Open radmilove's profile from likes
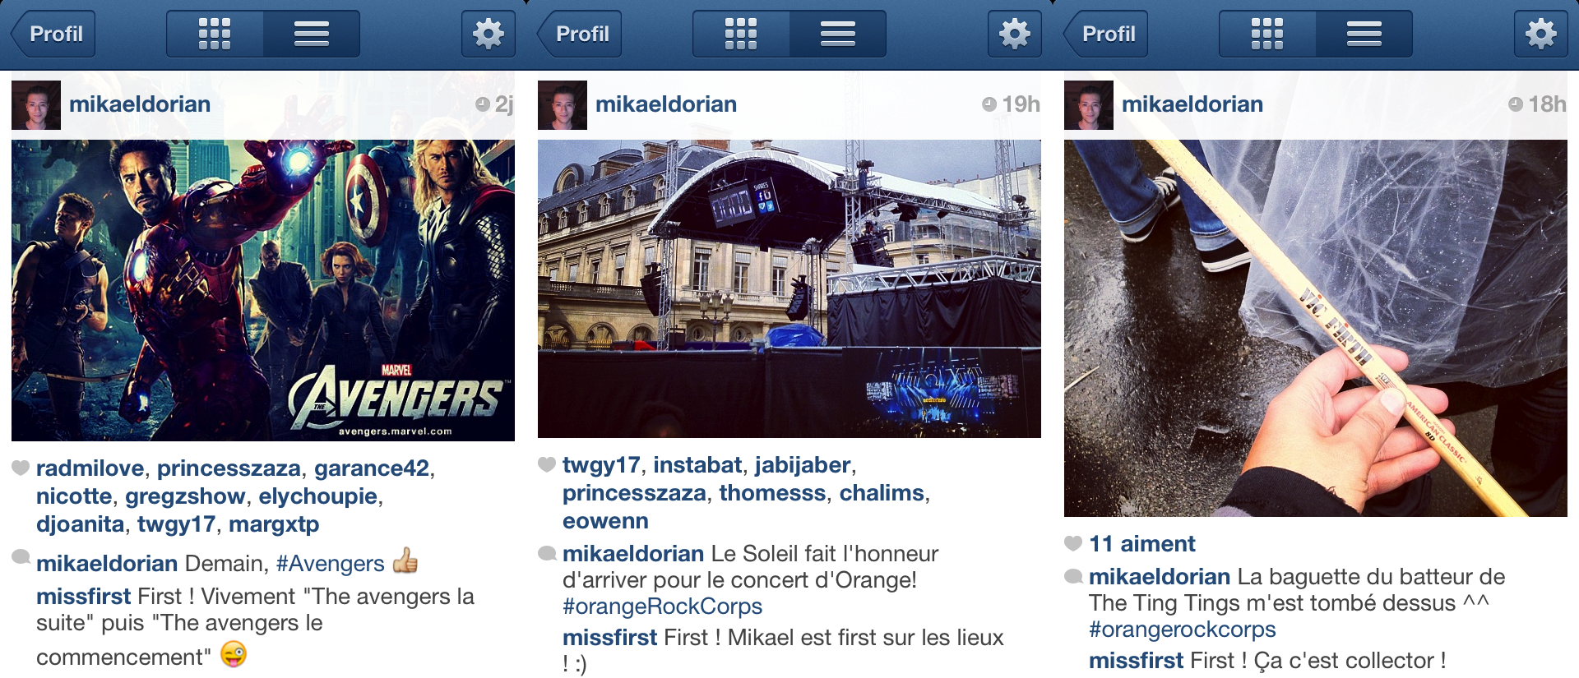 90,468
